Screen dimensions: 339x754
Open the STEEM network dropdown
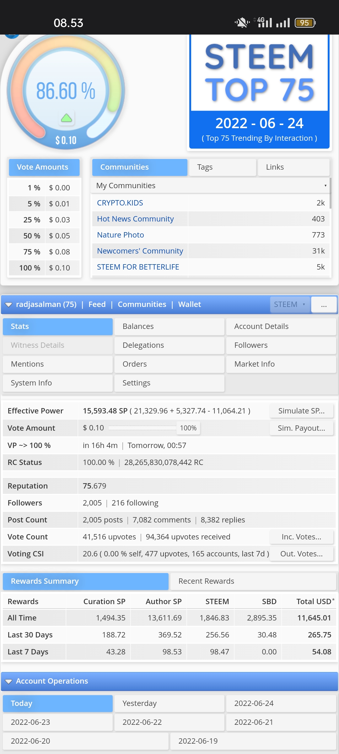point(290,304)
